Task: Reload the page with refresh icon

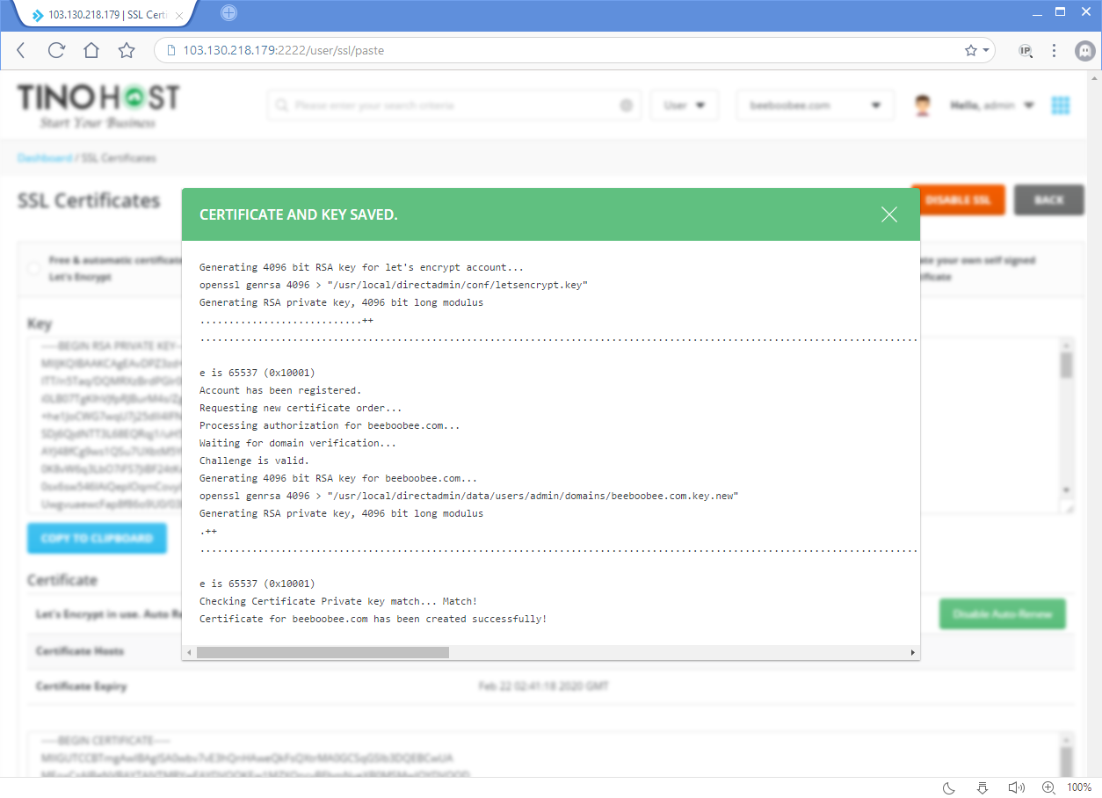Action: (56, 50)
